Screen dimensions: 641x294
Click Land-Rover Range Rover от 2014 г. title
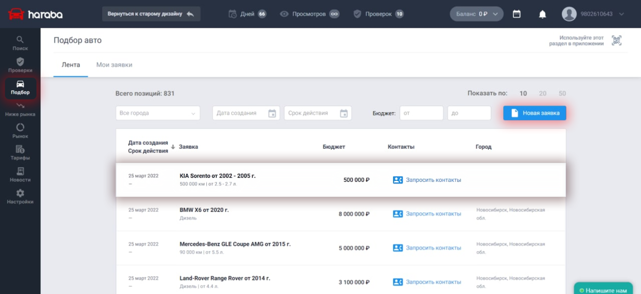point(225,278)
